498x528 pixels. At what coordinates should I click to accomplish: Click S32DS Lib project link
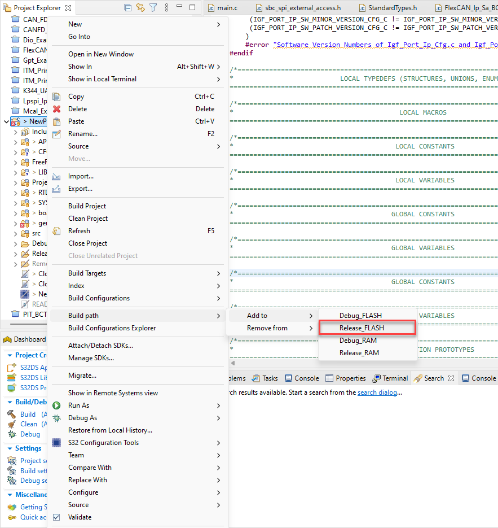tap(33, 378)
